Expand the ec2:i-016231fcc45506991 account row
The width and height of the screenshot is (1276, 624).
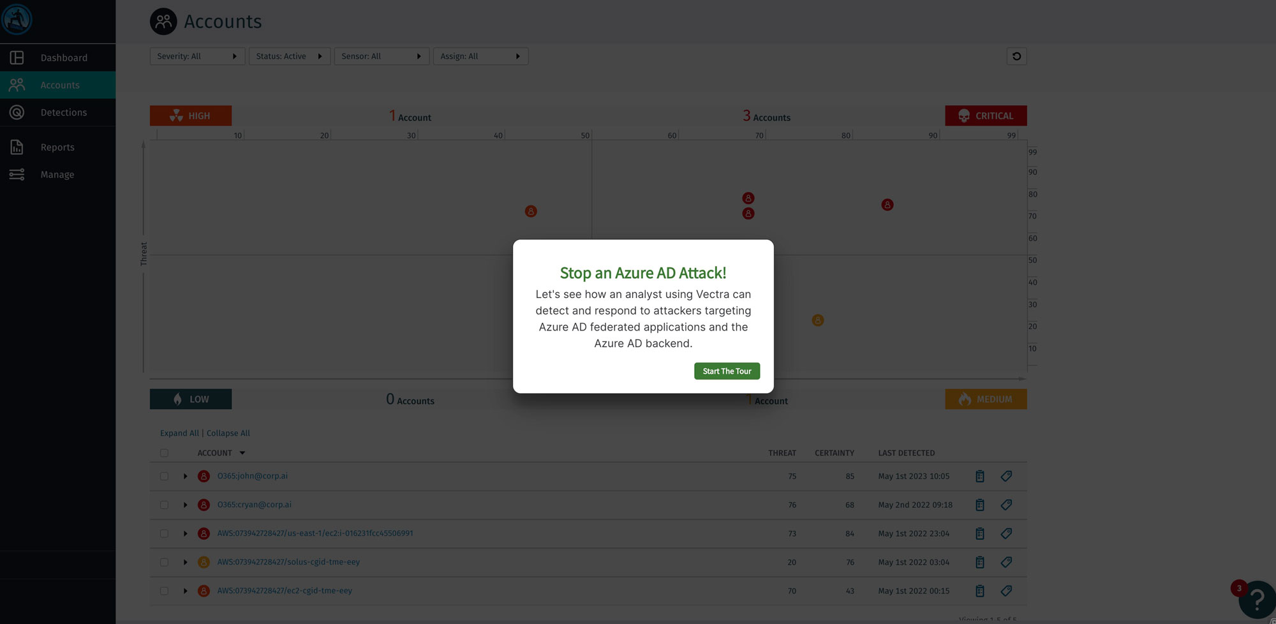pos(186,534)
